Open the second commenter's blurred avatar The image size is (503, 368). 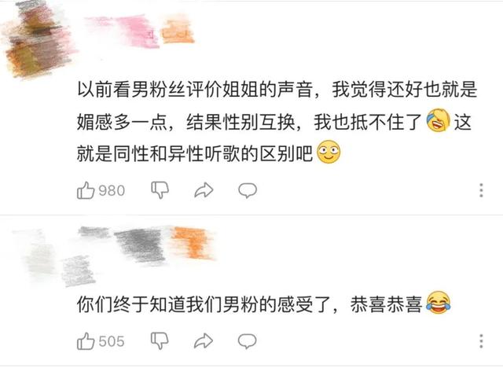(x=53, y=258)
